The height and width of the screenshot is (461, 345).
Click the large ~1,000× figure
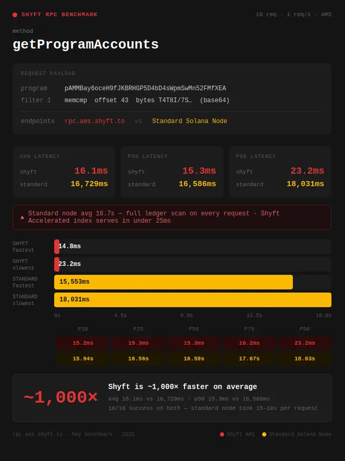(x=60, y=397)
